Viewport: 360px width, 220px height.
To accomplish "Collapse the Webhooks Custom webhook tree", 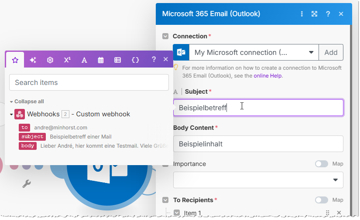I will click(x=11, y=115).
